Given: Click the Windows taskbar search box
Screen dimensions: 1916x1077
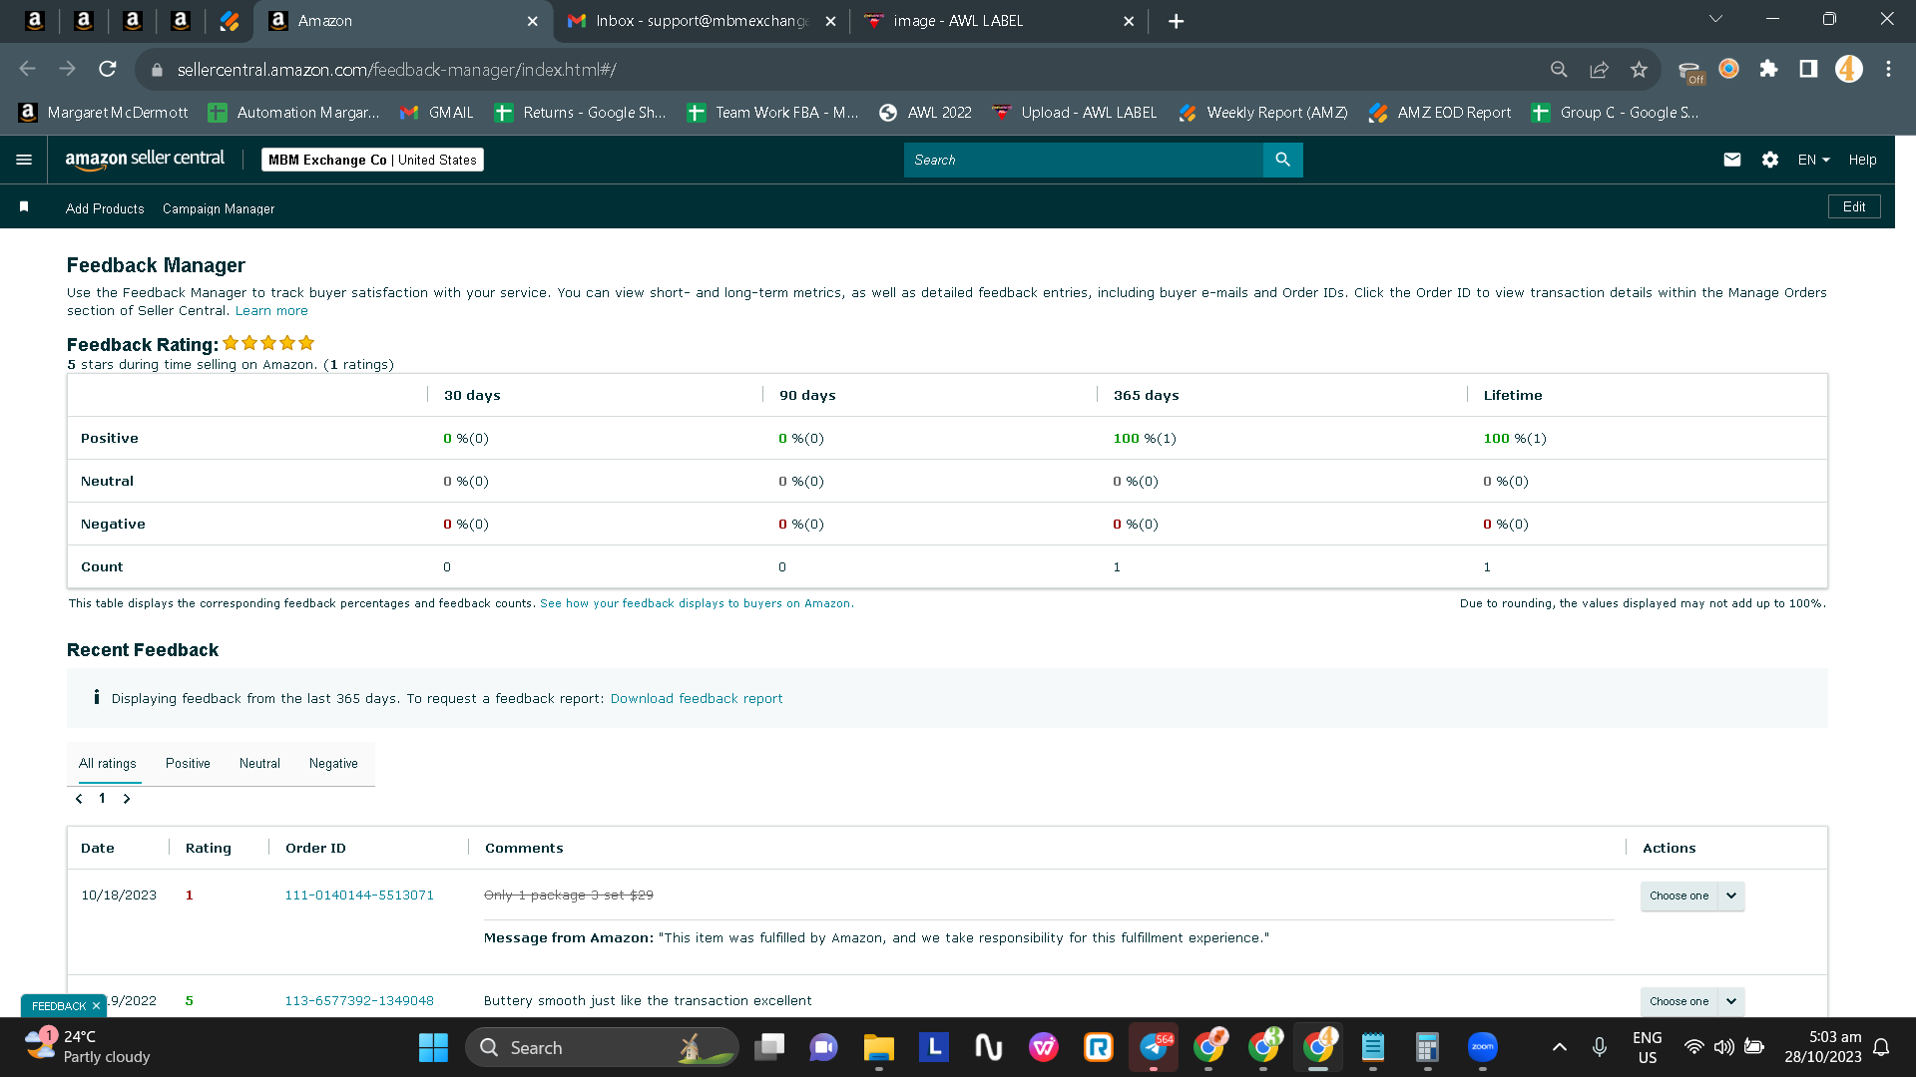Looking at the screenshot, I should (x=602, y=1047).
